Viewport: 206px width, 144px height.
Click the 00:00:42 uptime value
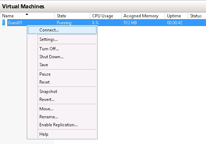tap(175, 23)
